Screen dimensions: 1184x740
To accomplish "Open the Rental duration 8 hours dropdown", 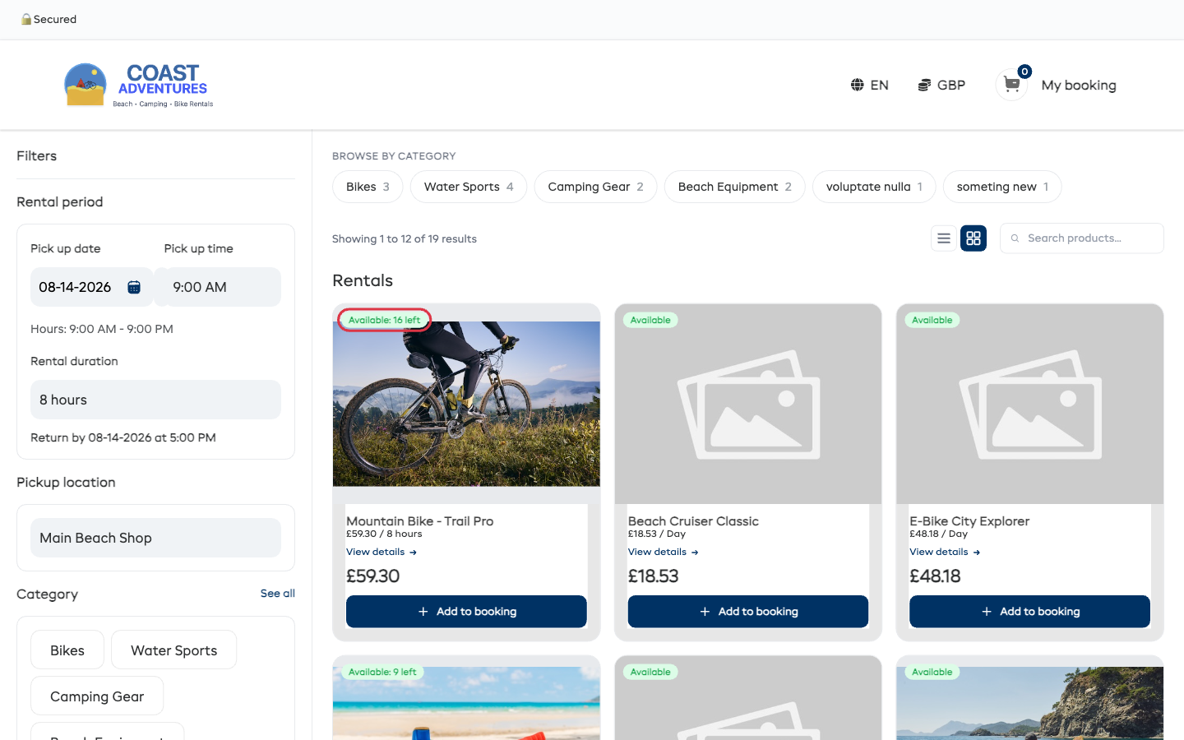I will click(x=155, y=400).
